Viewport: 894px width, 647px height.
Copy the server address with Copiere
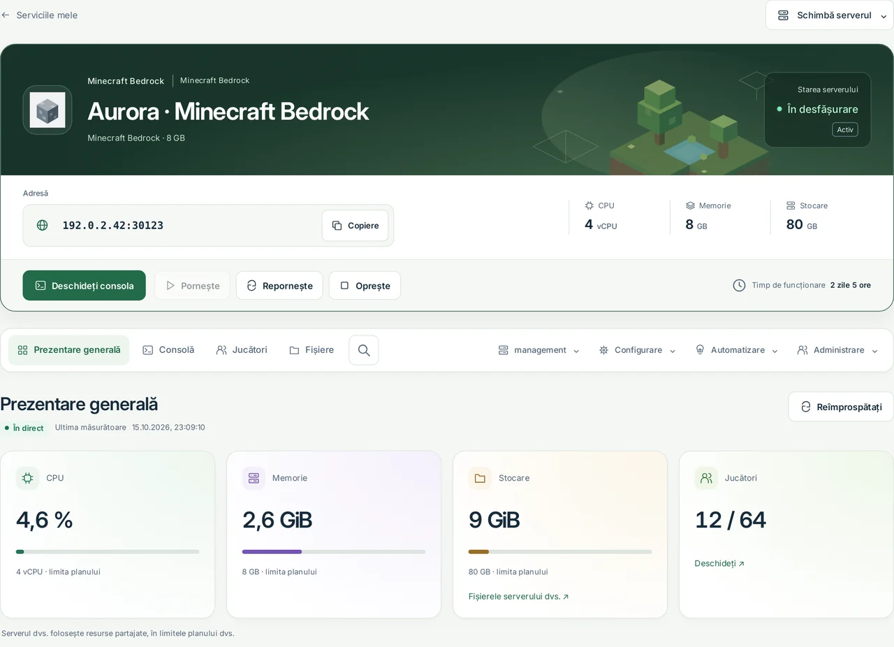click(x=355, y=226)
